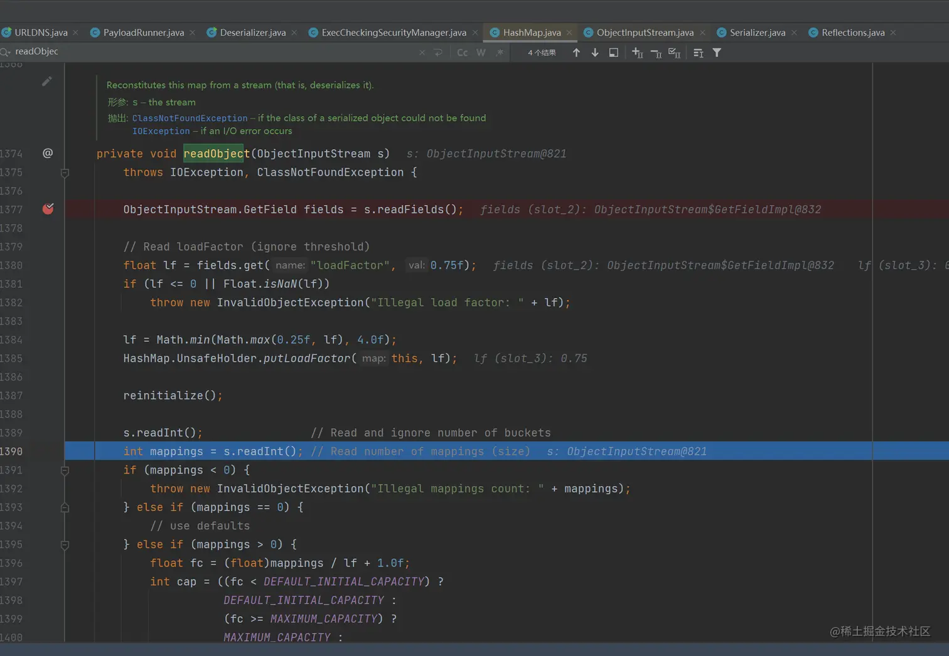Switch to the Deserializer.java tab
The width and height of the screenshot is (949, 656).
coord(252,33)
